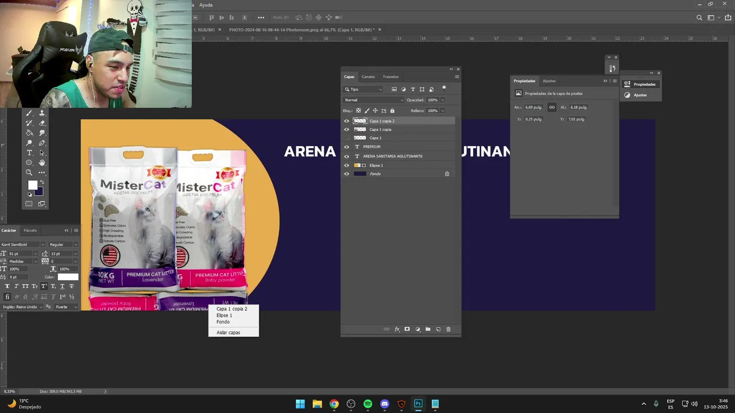
Task: Switch to the Trazados tab
Action: [390, 77]
